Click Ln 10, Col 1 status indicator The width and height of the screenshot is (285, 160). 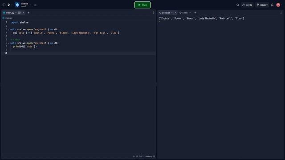coord(138,156)
